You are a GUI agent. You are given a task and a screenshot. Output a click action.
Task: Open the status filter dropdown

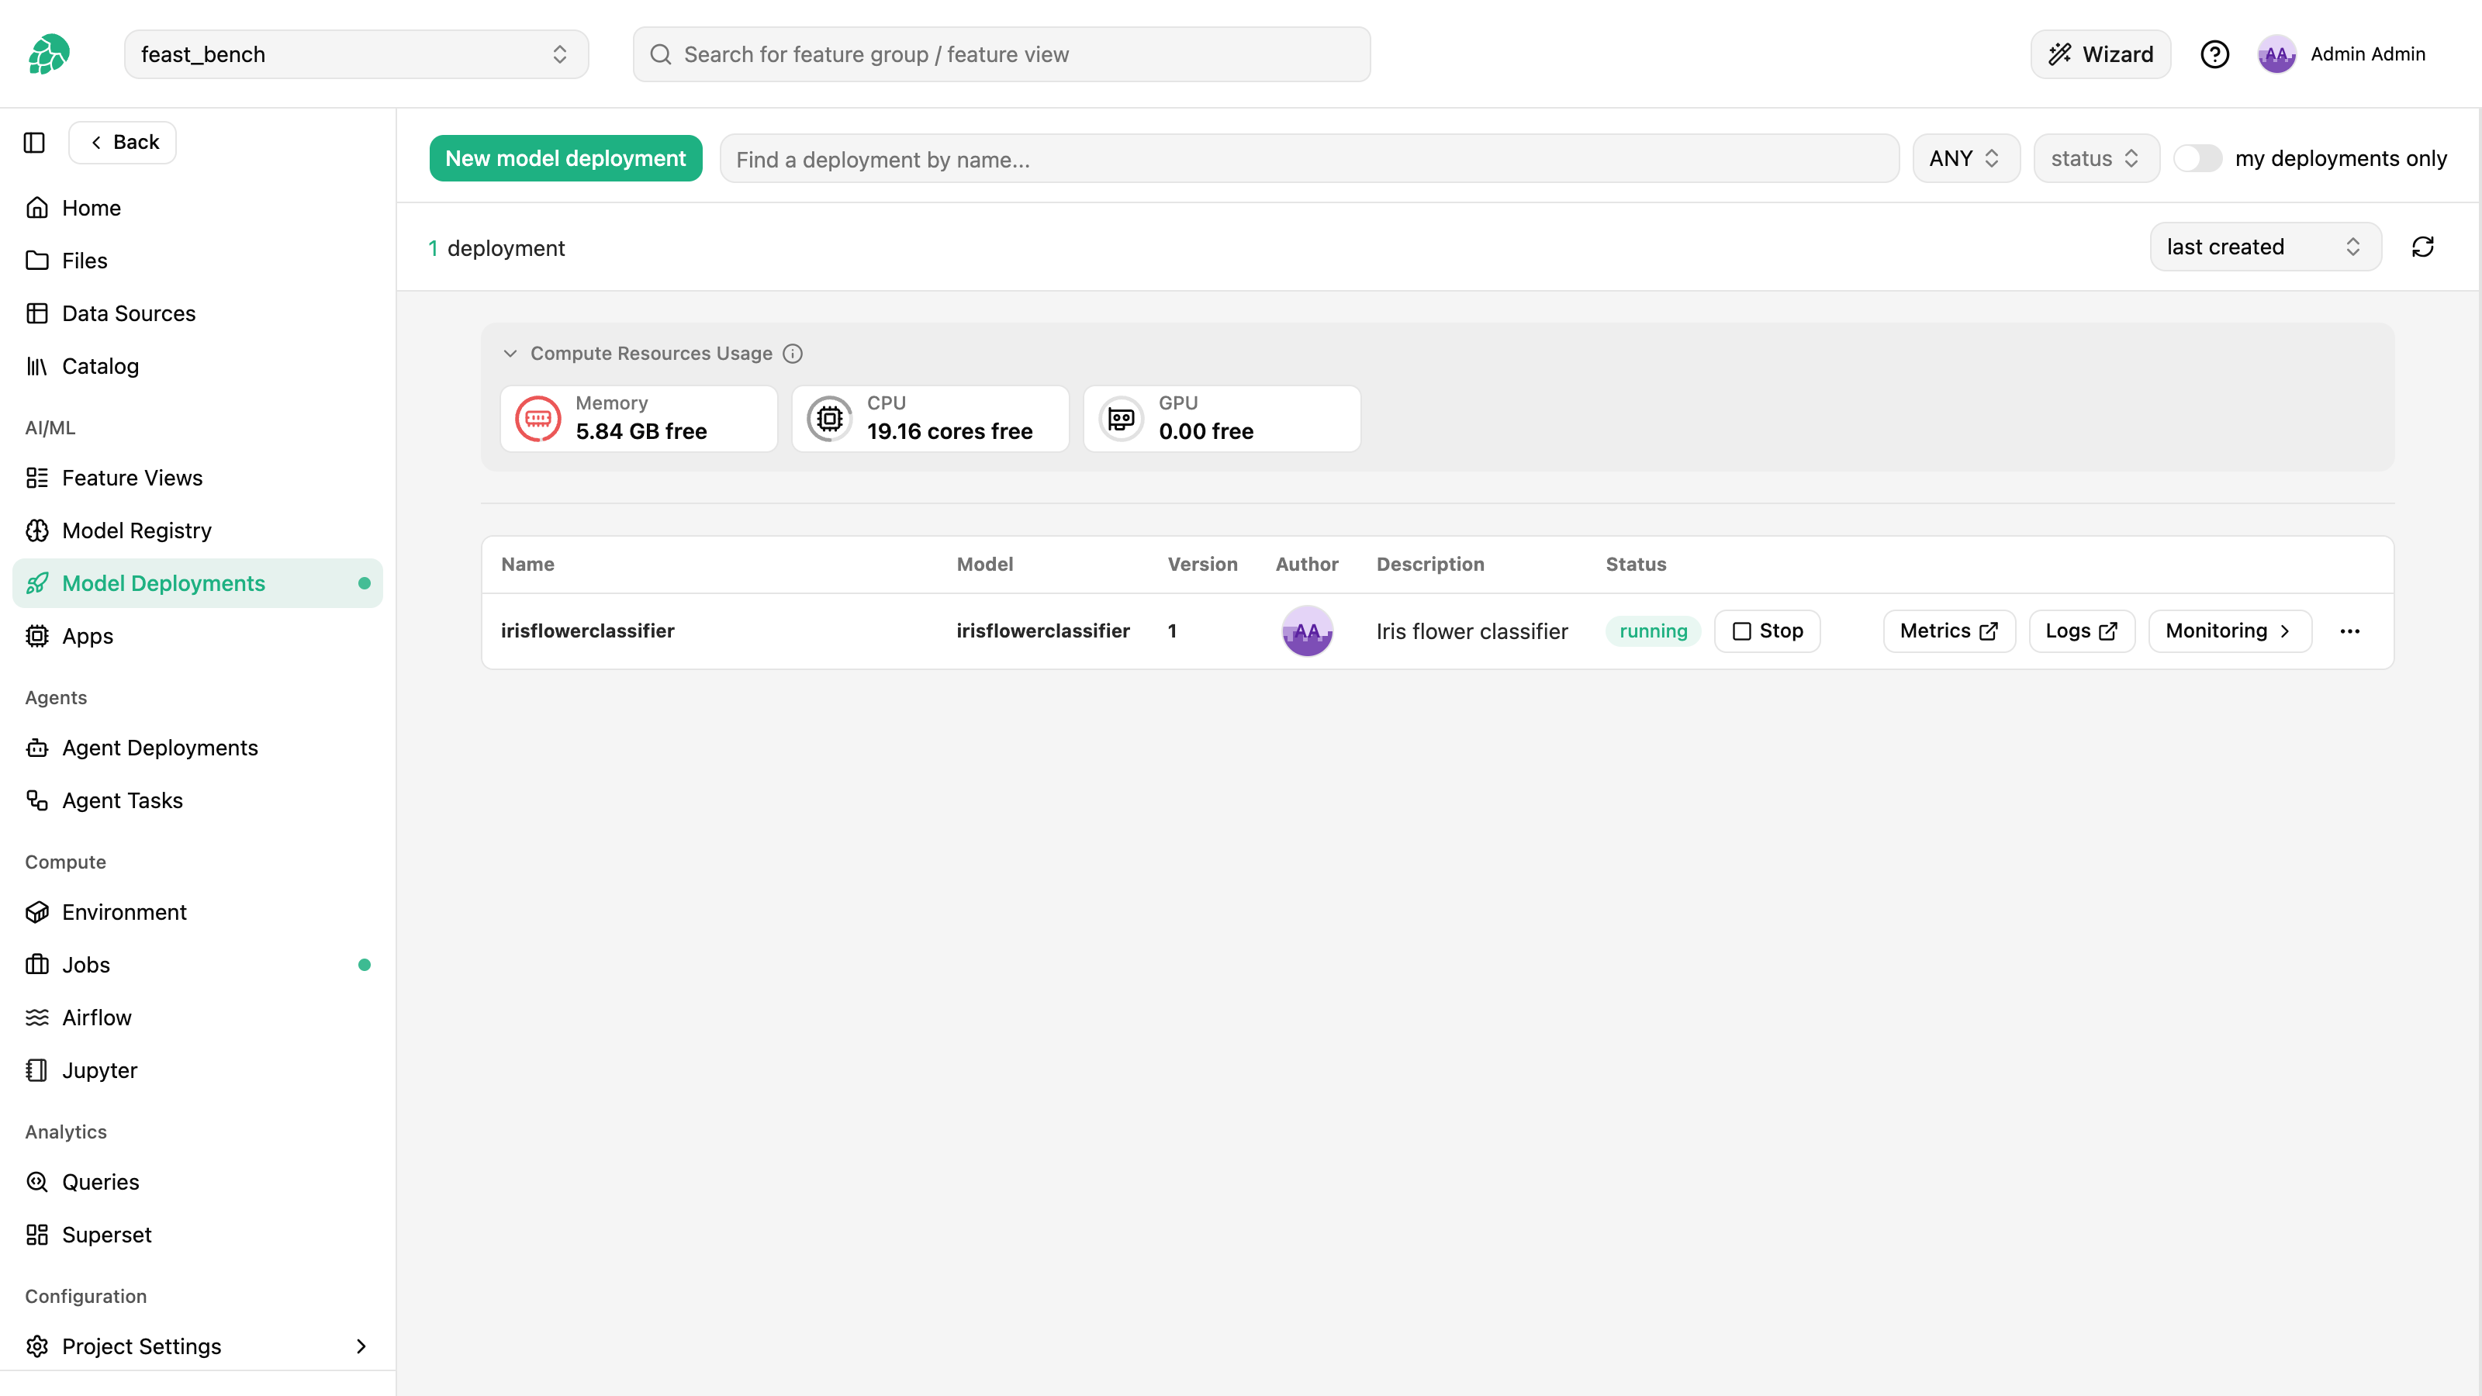[2096, 158]
